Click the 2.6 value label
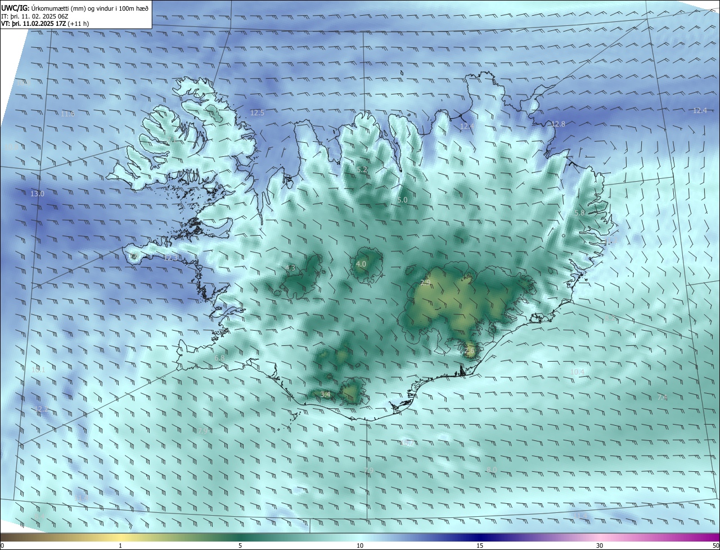 (x=470, y=351)
